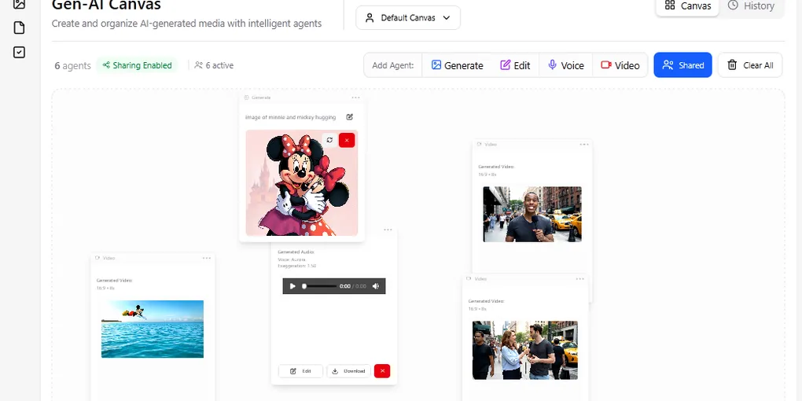The image size is (802, 401).
Task: Open the Minnie and Mickey hugging image
Action: pos(302,183)
